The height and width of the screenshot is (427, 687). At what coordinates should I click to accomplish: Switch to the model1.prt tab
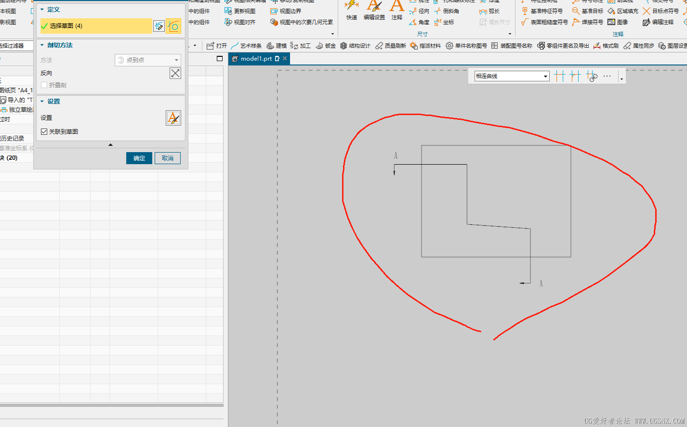click(256, 59)
